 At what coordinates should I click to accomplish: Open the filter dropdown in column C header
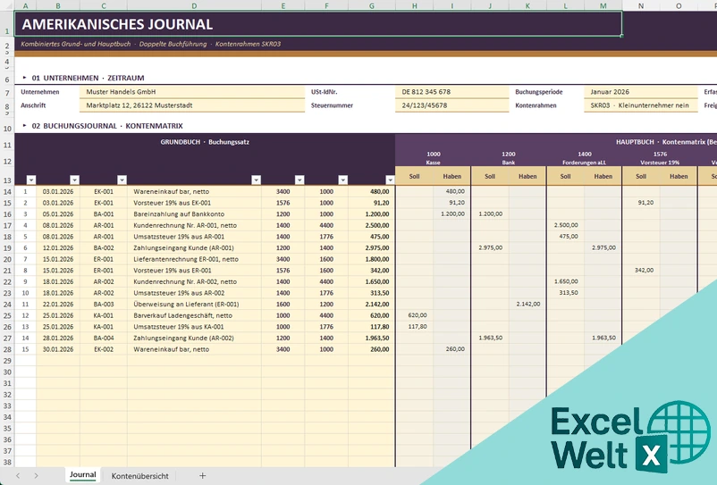(122, 180)
